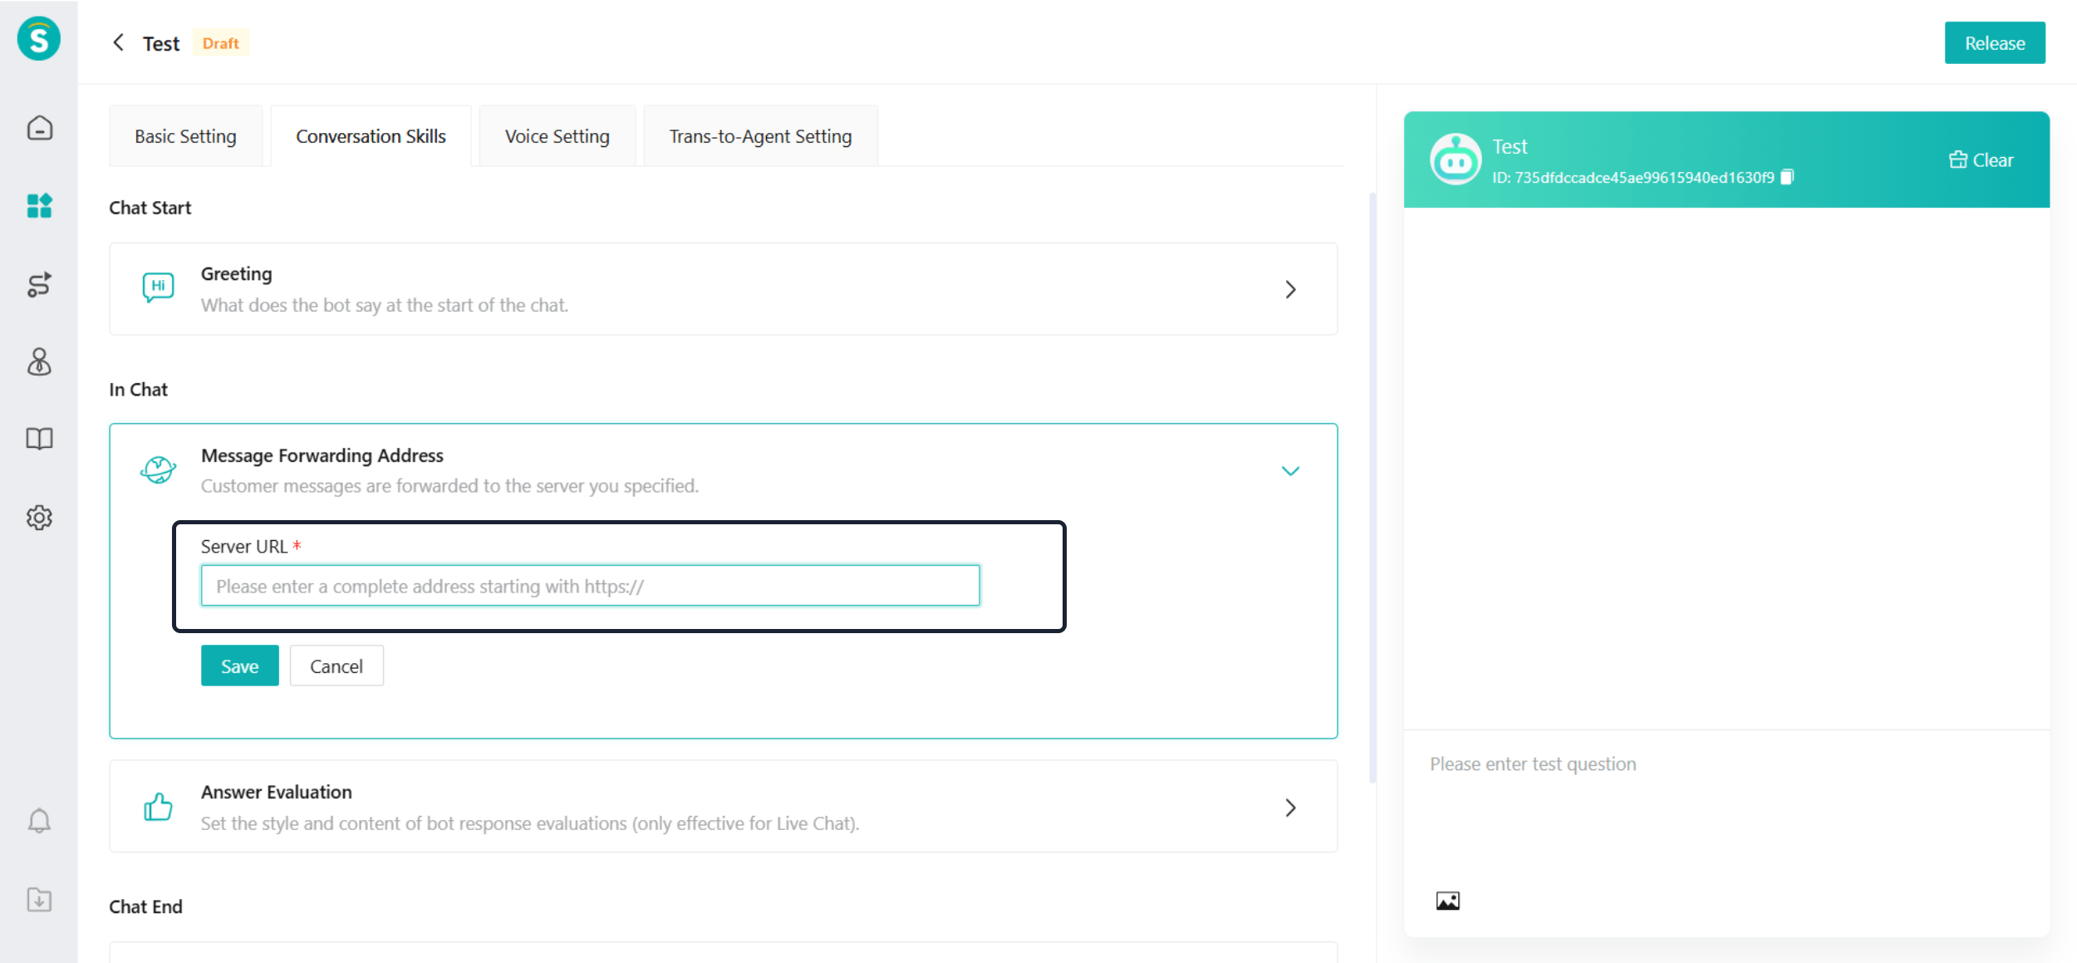Open the Trans-to-Agent Setting tab
2077x963 pixels.
(760, 136)
